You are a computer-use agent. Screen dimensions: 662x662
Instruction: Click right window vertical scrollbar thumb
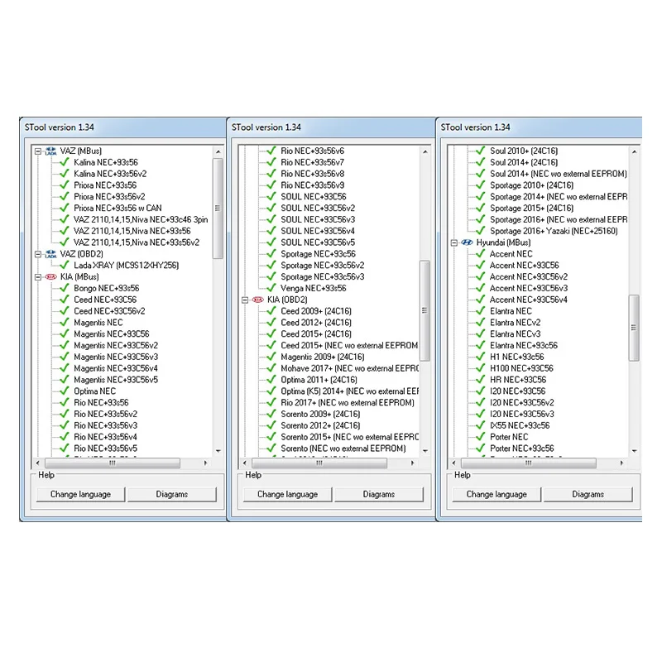tap(634, 328)
